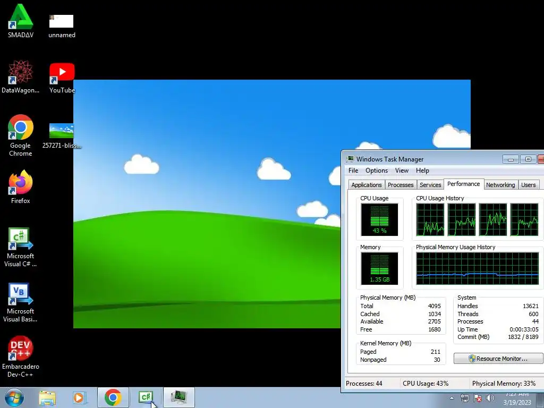Switch to Visual C# taskbar button

(146, 397)
